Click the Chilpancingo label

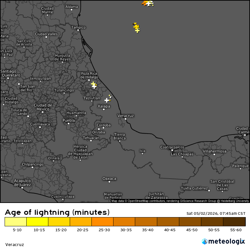coord(33,164)
